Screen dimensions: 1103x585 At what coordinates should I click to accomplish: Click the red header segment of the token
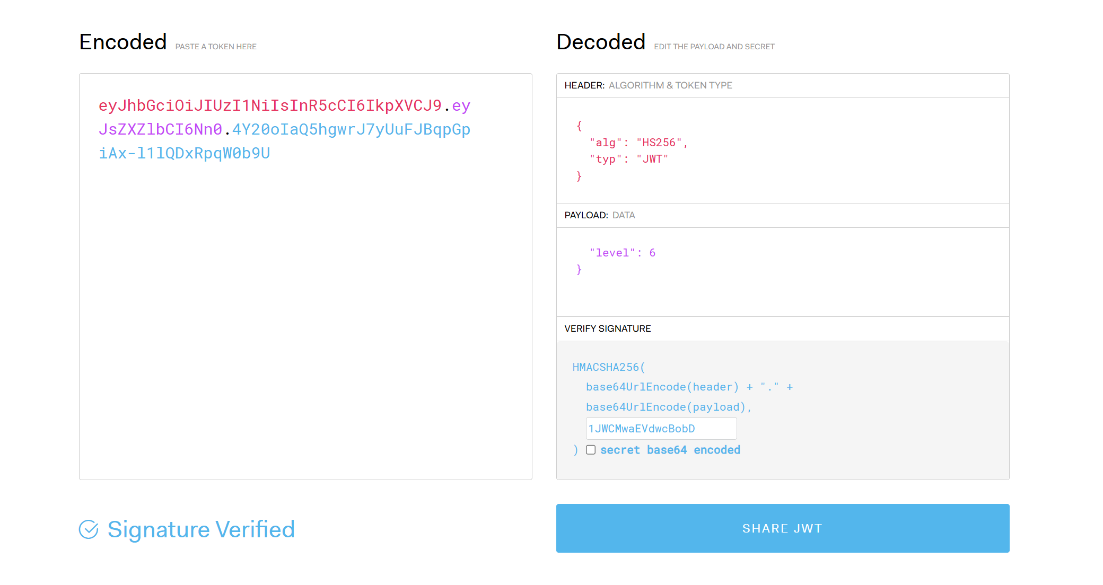(270, 105)
